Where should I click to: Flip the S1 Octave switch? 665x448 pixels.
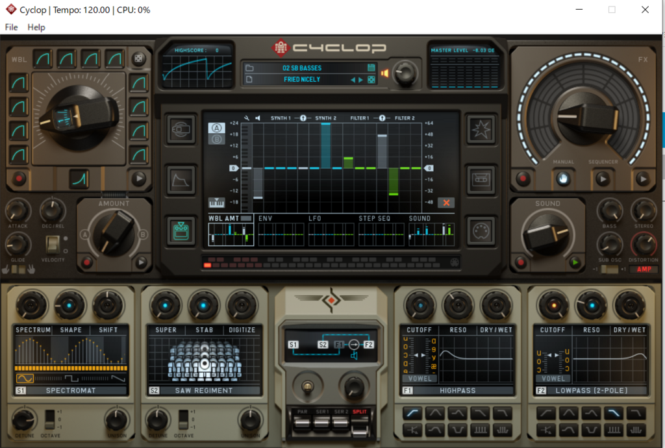(50, 419)
